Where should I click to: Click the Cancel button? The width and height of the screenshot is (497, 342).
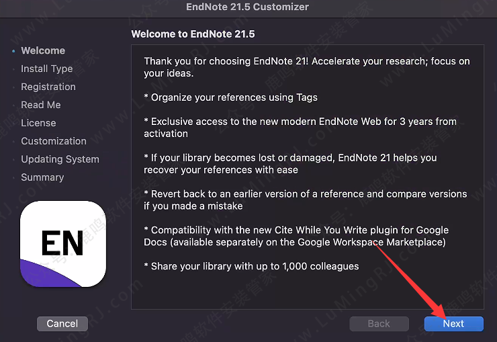pyautogui.click(x=62, y=324)
